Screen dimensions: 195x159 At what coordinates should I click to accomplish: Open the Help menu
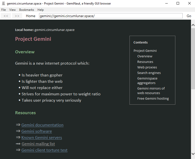[41, 10]
